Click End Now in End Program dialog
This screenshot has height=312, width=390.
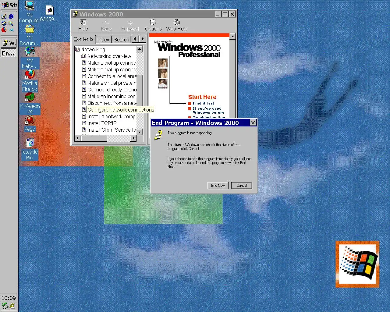pos(218,186)
